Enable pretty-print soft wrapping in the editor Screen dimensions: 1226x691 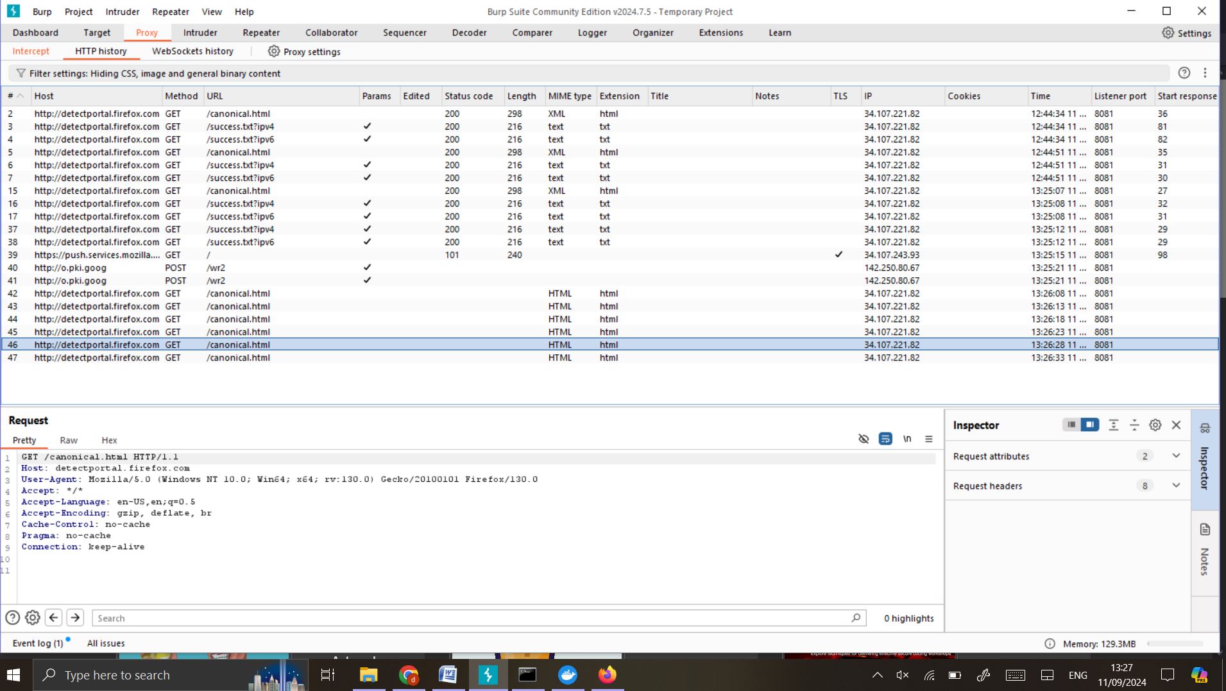[885, 439]
